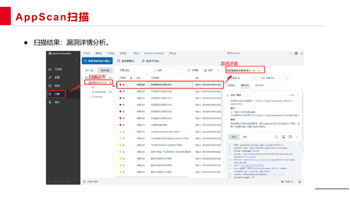This screenshot has height=197, width=350.
Task: Expand the pikachu folder tree node
Action: [90, 97]
